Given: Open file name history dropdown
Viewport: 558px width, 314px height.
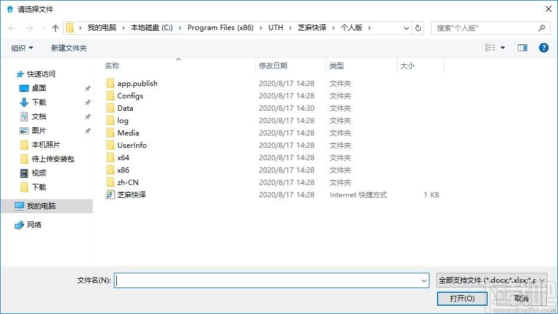Looking at the screenshot, I should tap(424, 280).
